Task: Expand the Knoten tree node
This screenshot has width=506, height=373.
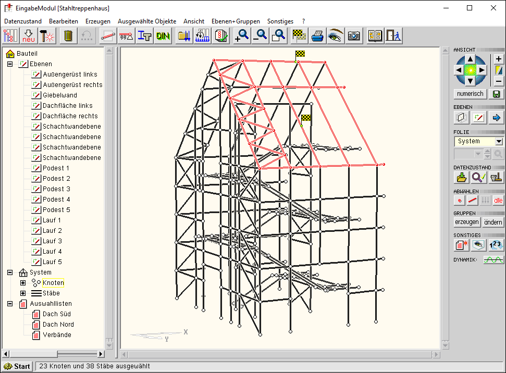Action: click(23, 283)
